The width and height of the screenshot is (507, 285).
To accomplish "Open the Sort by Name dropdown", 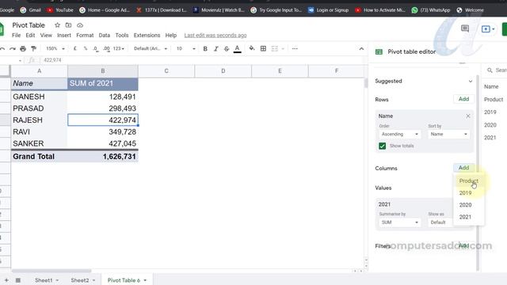I will 449,134.
